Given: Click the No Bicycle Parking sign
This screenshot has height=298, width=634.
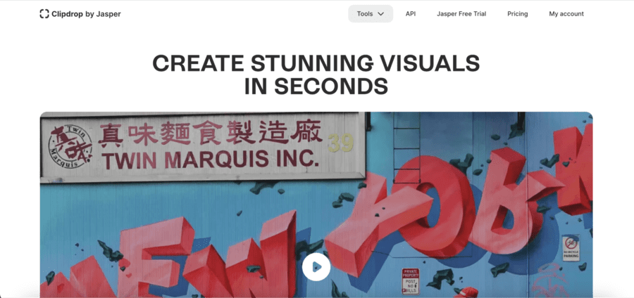Looking at the screenshot, I should coord(570,246).
